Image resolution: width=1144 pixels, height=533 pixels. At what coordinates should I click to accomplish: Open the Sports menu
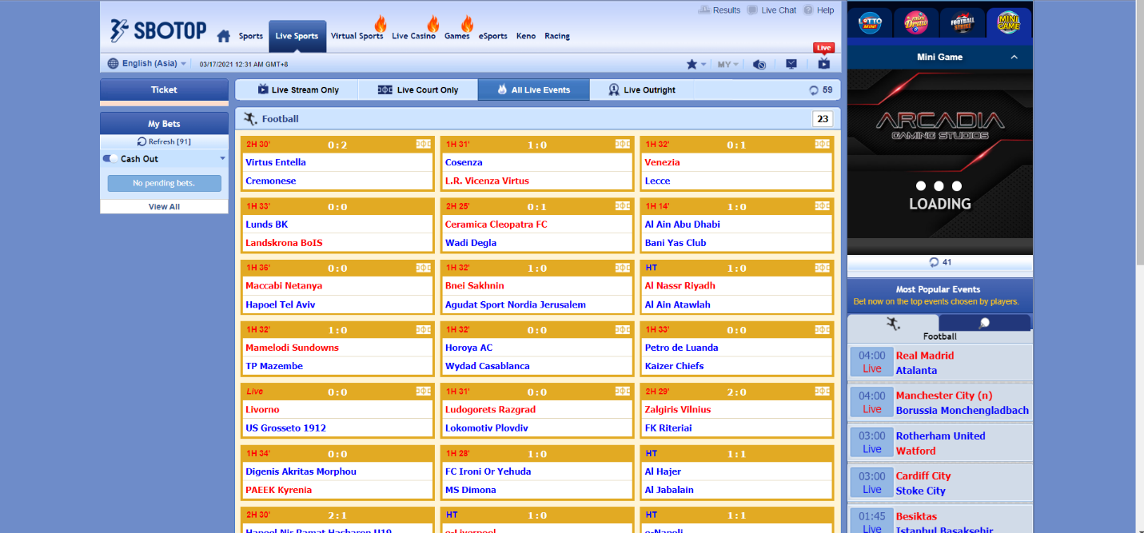click(251, 36)
